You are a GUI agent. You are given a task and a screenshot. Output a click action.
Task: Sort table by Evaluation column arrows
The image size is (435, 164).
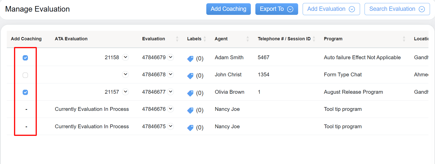point(177,39)
